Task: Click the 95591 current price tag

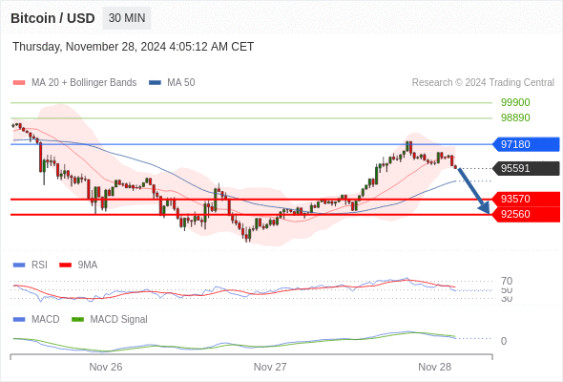Action: click(x=526, y=168)
